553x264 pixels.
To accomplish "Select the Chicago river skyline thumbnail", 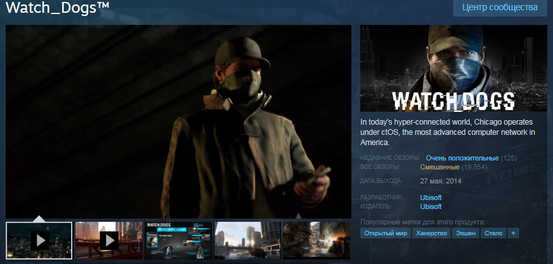I will pyautogui.click(x=248, y=241).
